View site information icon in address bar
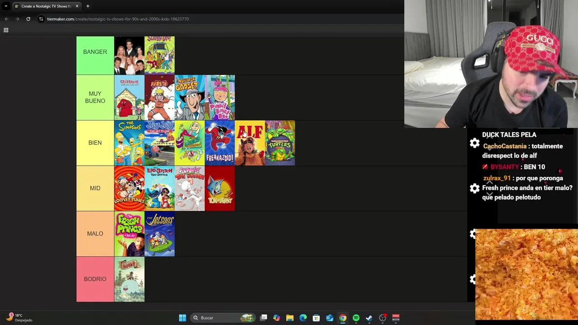The image size is (578, 325). pos(41,19)
